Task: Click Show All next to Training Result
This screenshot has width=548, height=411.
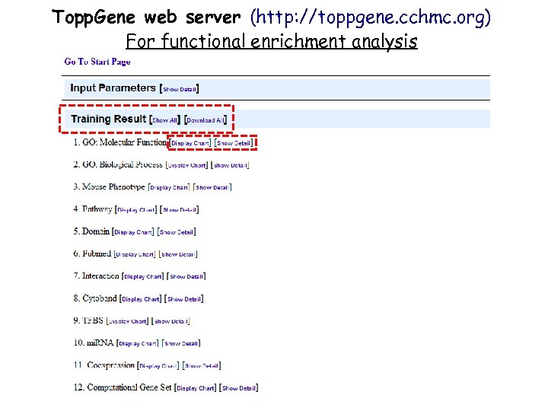Action: tap(165, 120)
